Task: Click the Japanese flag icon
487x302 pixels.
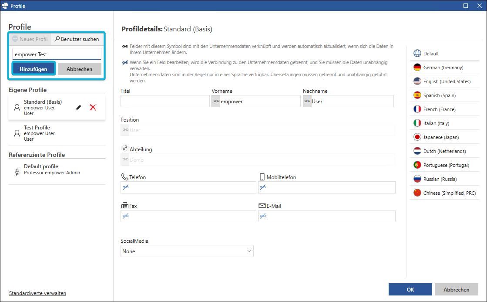Action: [x=417, y=137]
